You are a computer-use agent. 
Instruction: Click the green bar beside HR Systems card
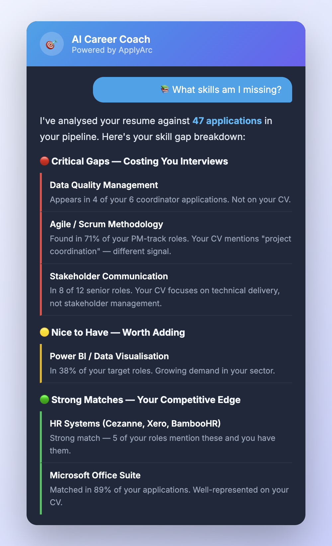41,436
